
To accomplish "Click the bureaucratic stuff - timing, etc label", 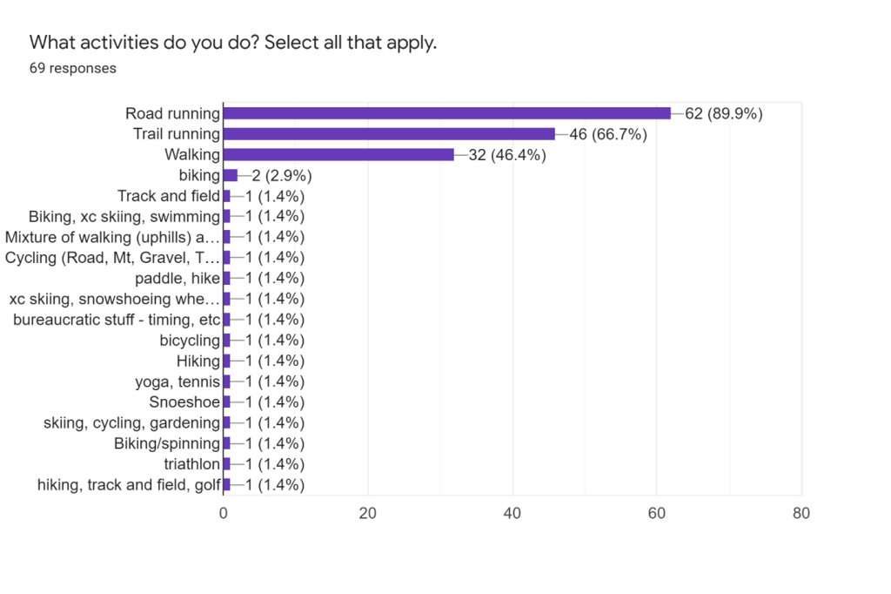I will [117, 320].
